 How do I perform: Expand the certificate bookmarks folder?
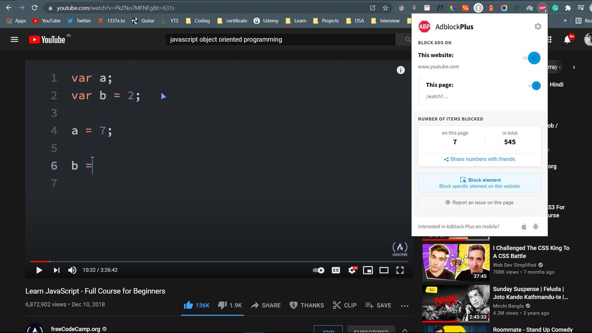[x=232, y=21]
